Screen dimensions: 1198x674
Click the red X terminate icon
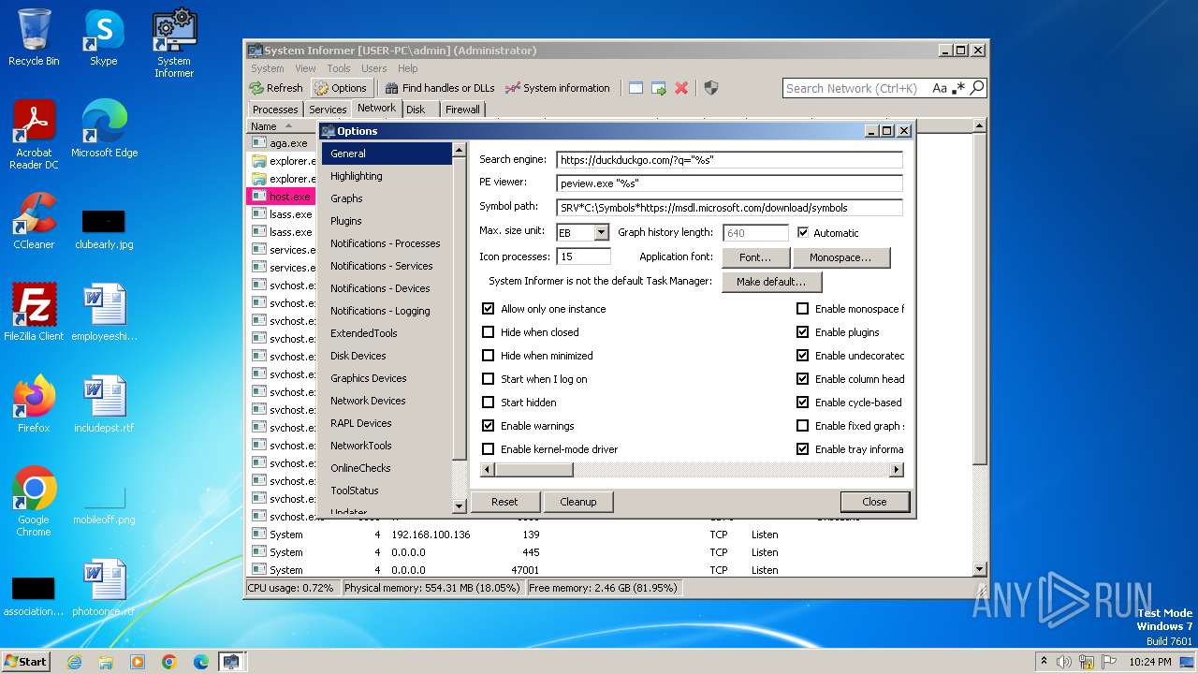tap(681, 88)
